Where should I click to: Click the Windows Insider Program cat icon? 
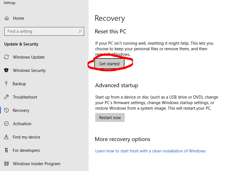click(6, 164)
